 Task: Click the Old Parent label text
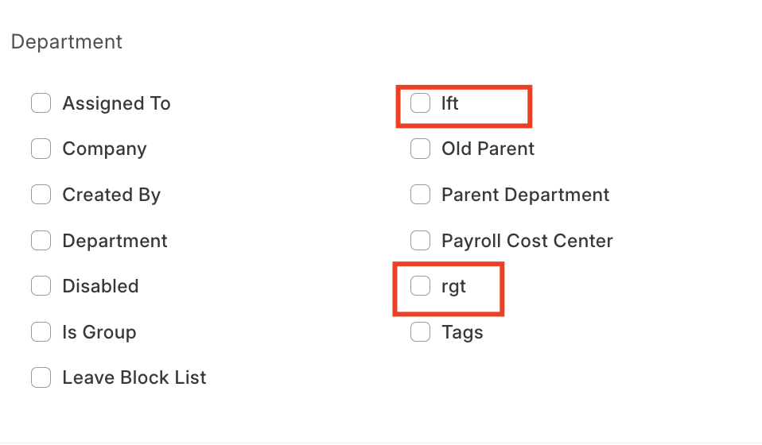[x=488, y=149]
